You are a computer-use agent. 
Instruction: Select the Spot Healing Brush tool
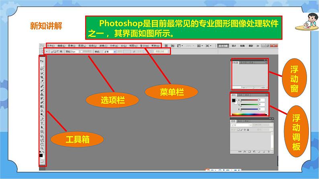(x=42, y=86)
